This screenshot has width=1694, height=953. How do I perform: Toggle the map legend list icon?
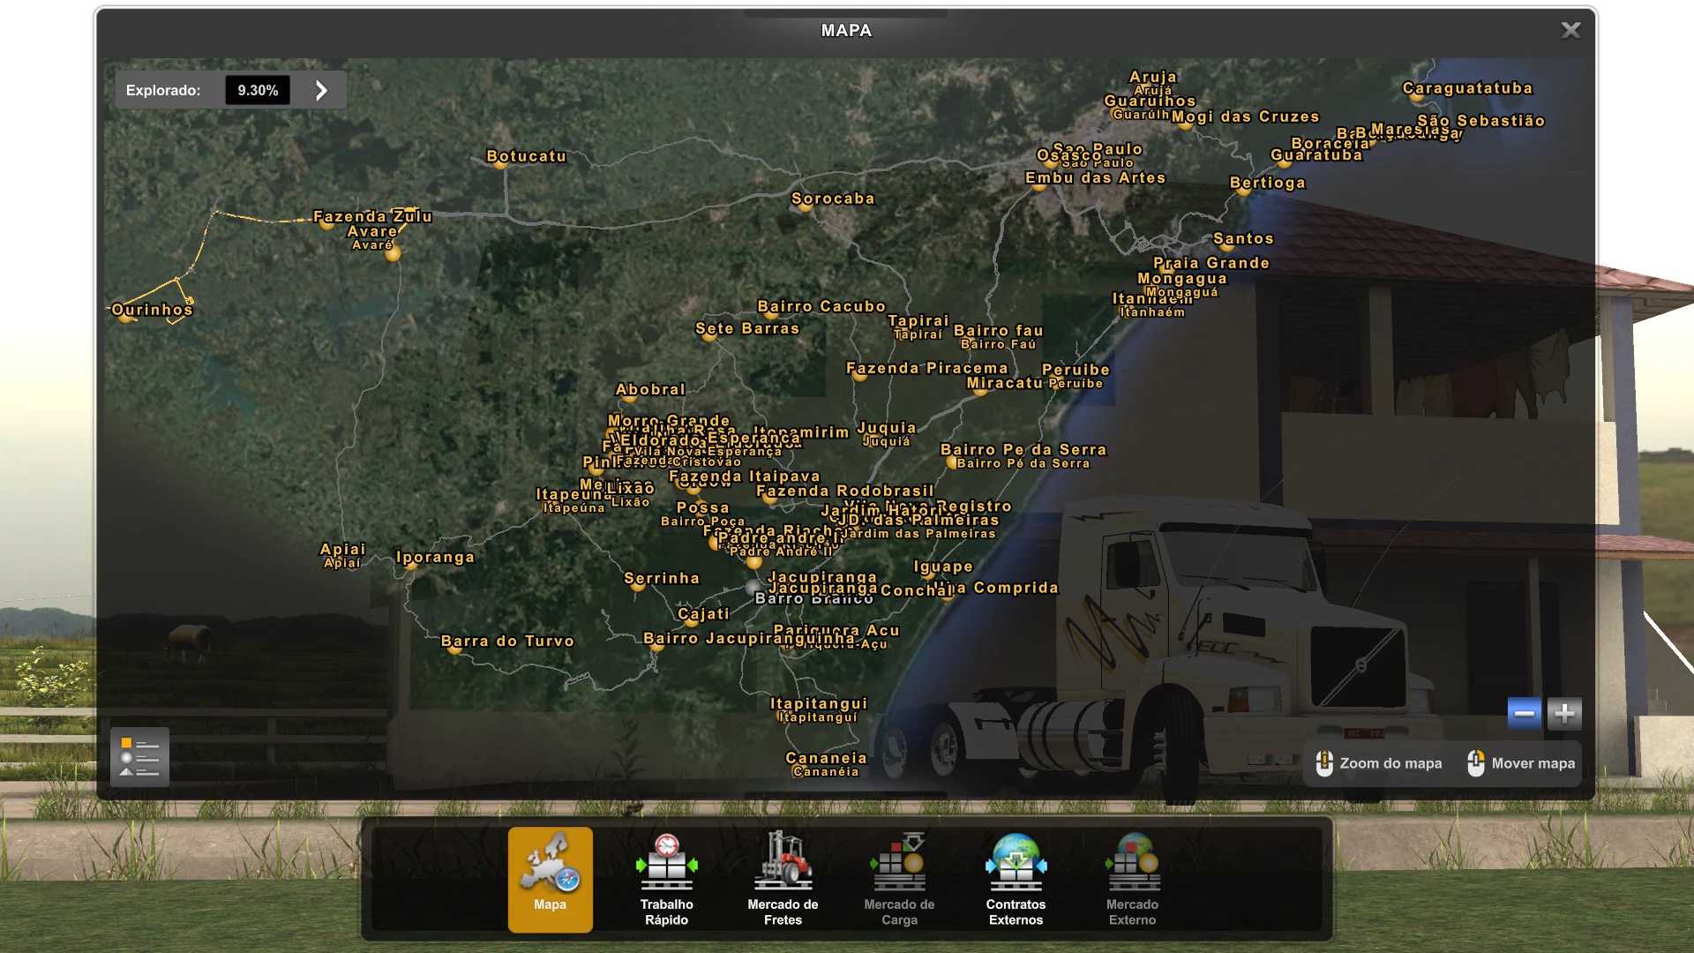coord(139,757)
